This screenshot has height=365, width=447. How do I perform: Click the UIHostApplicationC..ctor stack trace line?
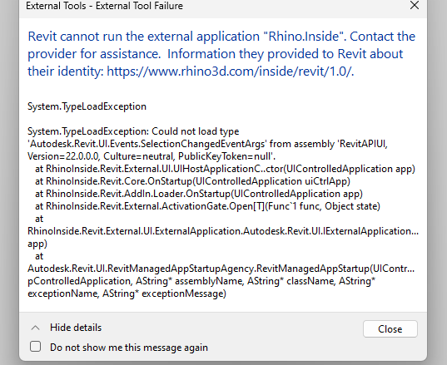click(225, 169)
